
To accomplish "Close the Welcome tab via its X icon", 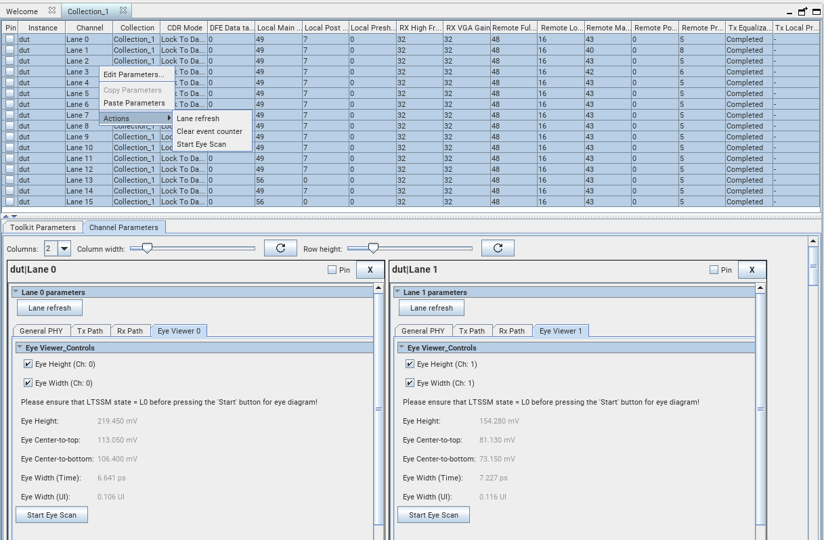I will pyautogui.click(x=52, y=11).
